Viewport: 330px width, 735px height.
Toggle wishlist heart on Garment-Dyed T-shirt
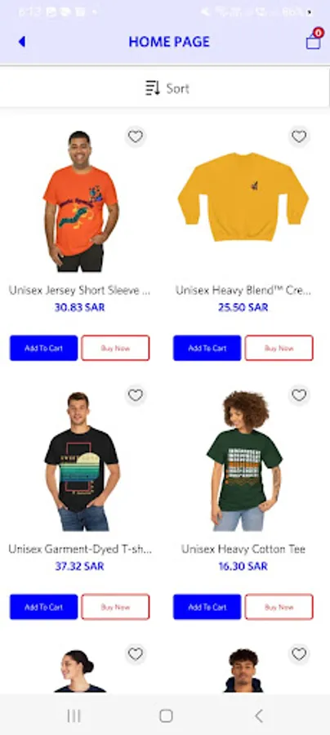(x=136, y=395)
